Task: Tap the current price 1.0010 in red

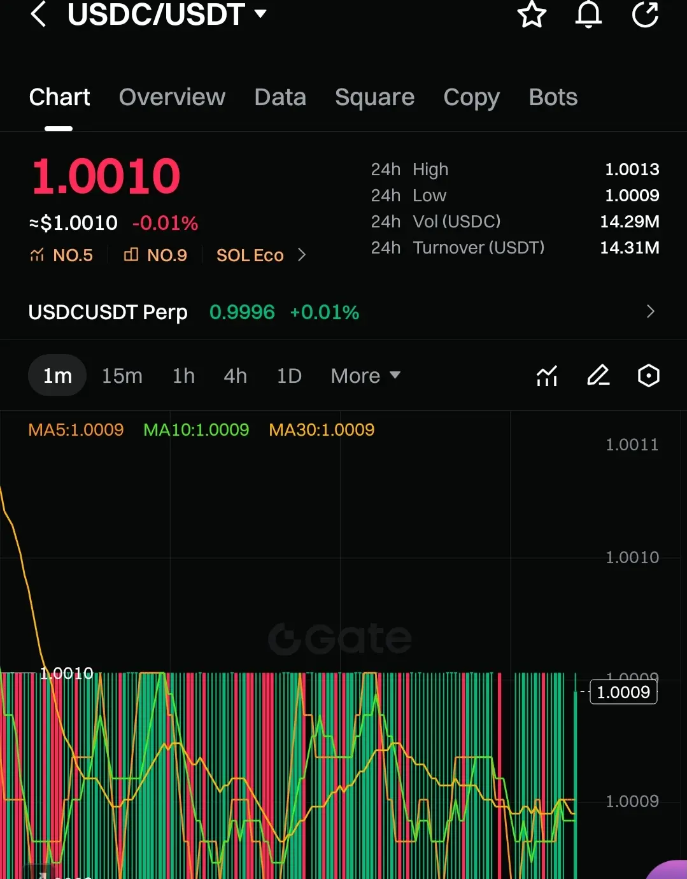Action: click(x=106, y=176)
